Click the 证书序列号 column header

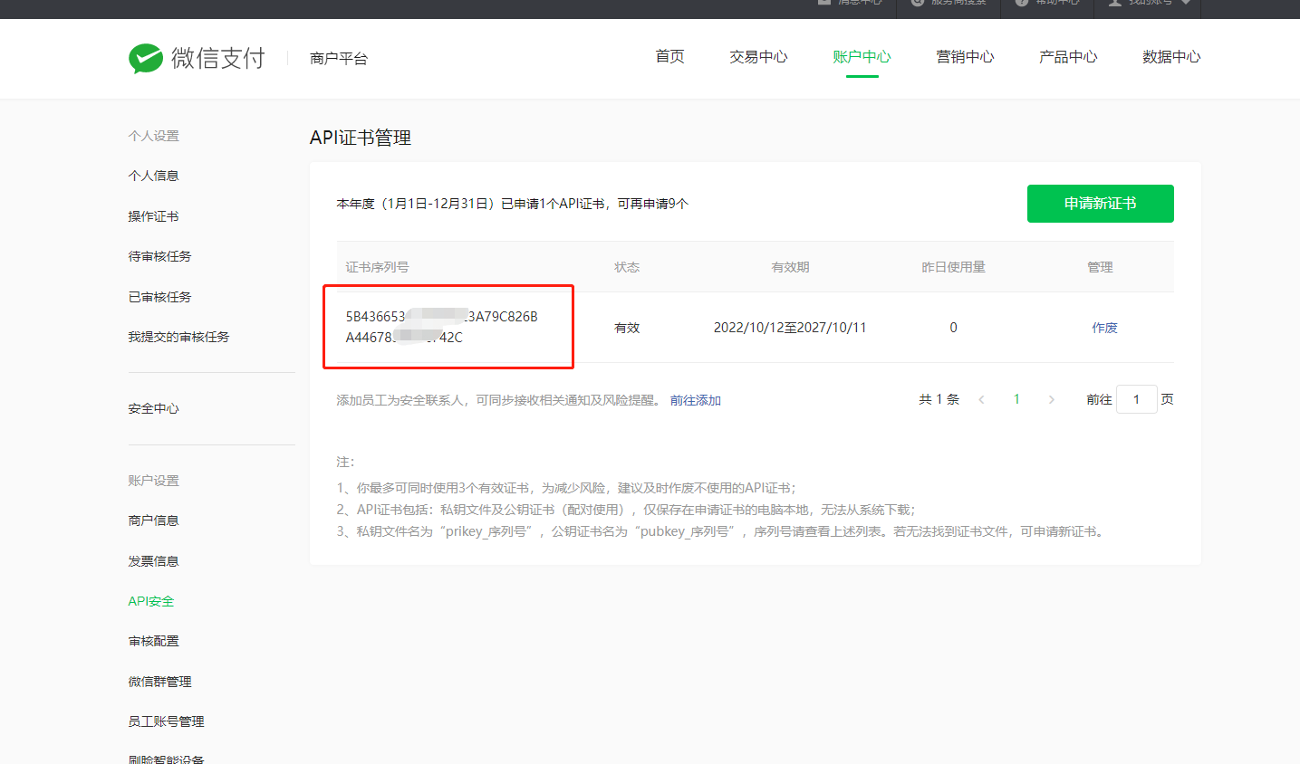pos(377,267)
